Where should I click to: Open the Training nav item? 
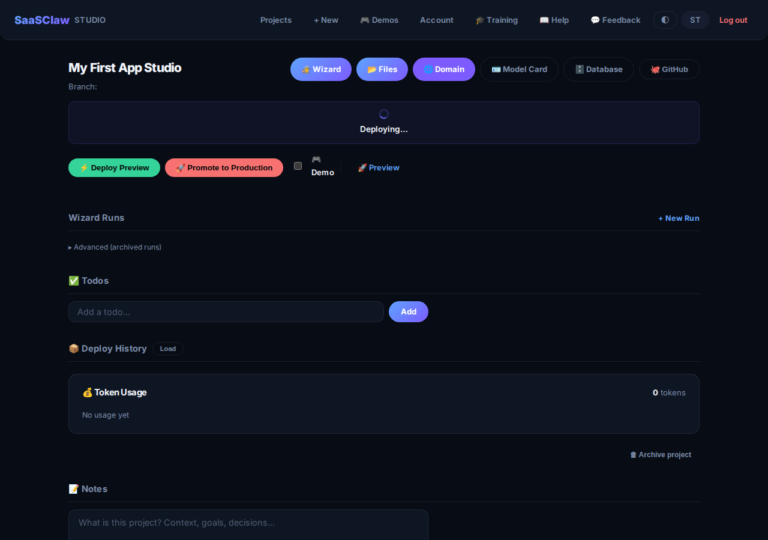(x=496, y=20)
